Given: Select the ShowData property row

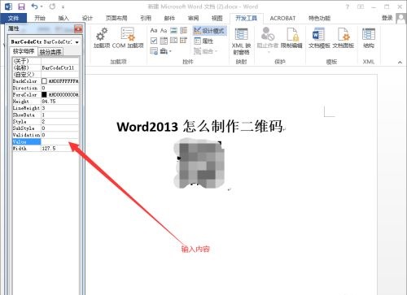Looking at the screenshot, I should coord(46,115).
